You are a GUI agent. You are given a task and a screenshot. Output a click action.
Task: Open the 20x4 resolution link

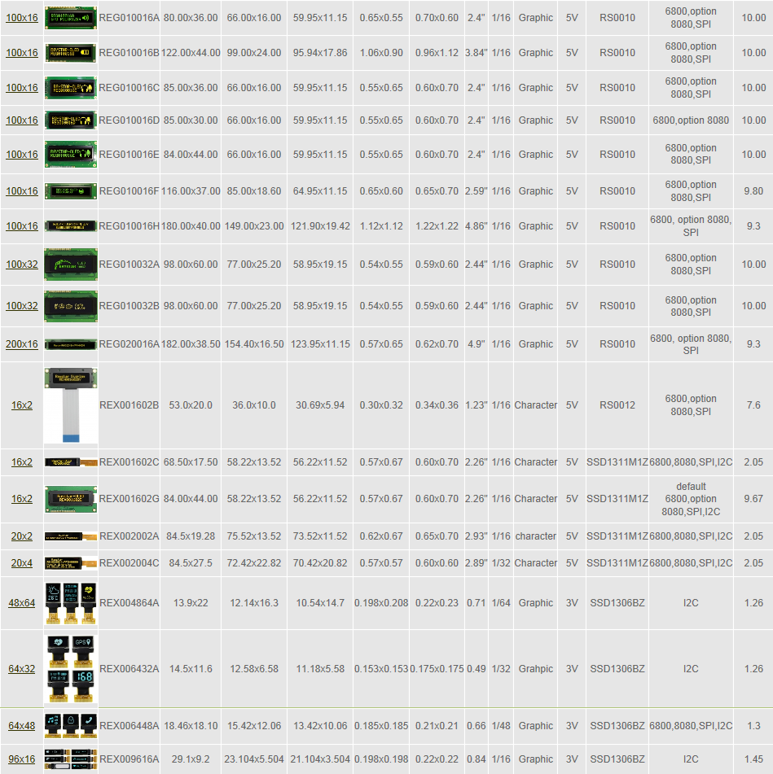(22, 563)
